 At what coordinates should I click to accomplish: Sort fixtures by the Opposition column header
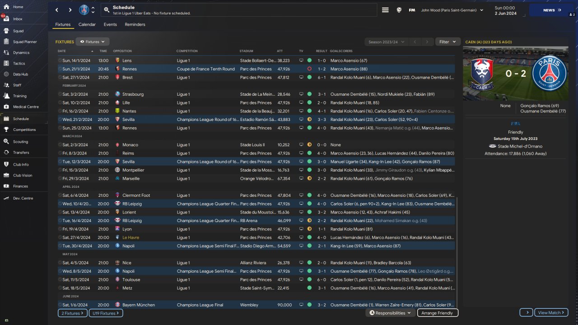(x=122, y=51)
